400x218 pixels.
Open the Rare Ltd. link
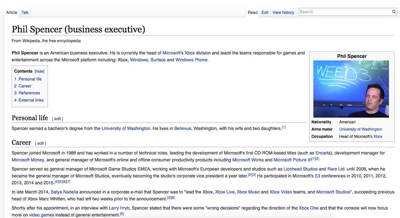coord(337,169)
